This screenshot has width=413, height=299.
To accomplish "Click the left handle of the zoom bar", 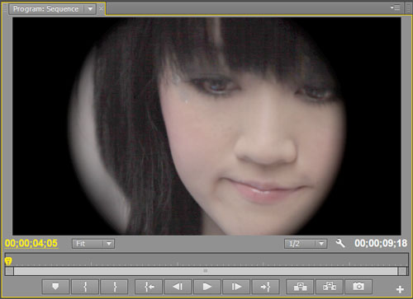I will click(9, 271).
